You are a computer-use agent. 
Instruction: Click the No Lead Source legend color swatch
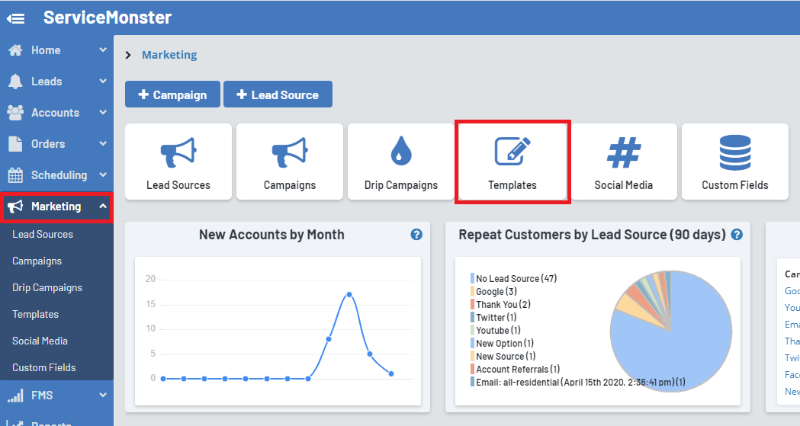click(473, 279)
